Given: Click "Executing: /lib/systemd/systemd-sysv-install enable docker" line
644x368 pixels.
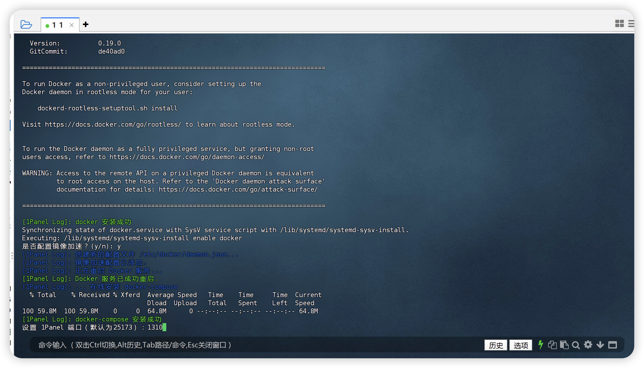Looking at the screenshot, I should coord(132,238).
